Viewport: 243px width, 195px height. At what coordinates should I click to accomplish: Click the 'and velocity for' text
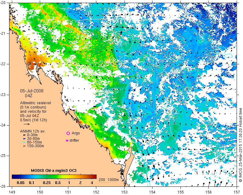(33, 112)
